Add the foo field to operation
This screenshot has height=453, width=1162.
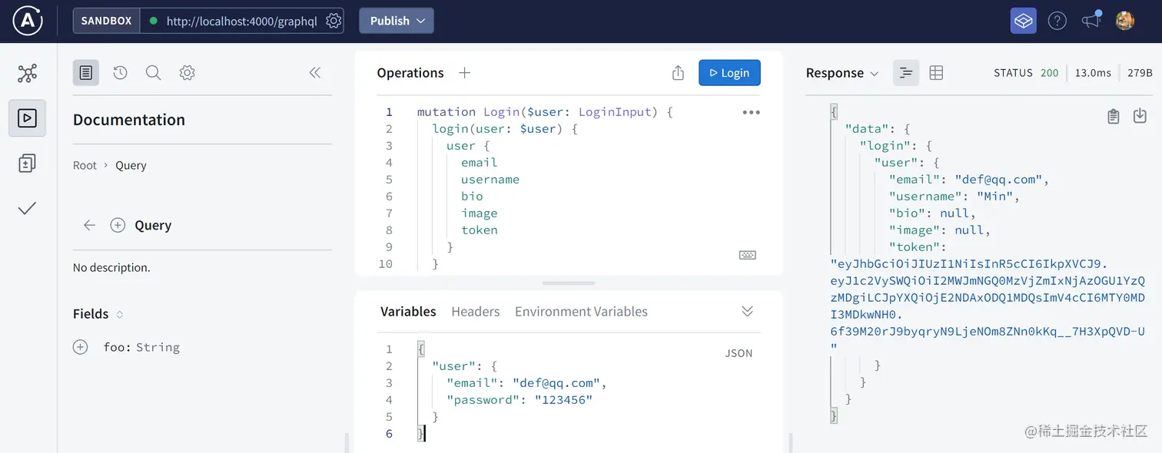(80, 347)
